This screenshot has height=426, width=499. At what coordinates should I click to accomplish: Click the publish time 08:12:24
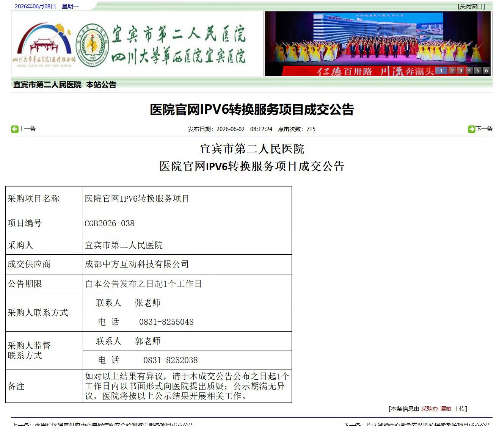(x=261, y=129)
